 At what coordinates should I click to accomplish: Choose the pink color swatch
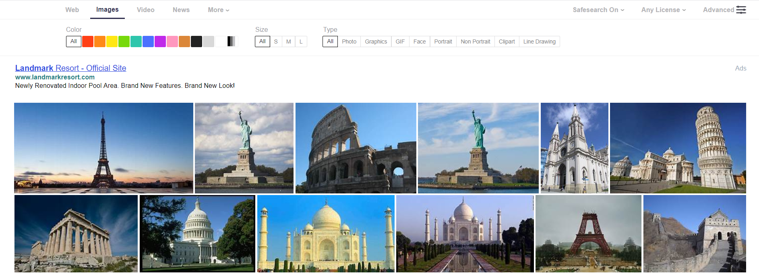172,42
